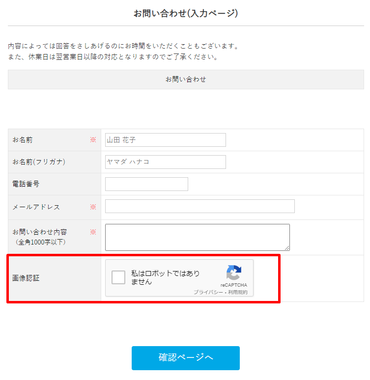Click the お名前(フリガナ) input field
The image size is (370, 380).
pos(165,162)
